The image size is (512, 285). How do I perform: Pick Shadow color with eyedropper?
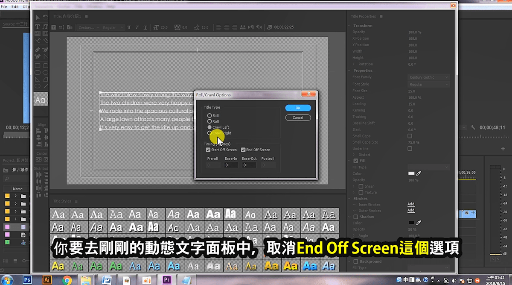click(x=419, y=223)
